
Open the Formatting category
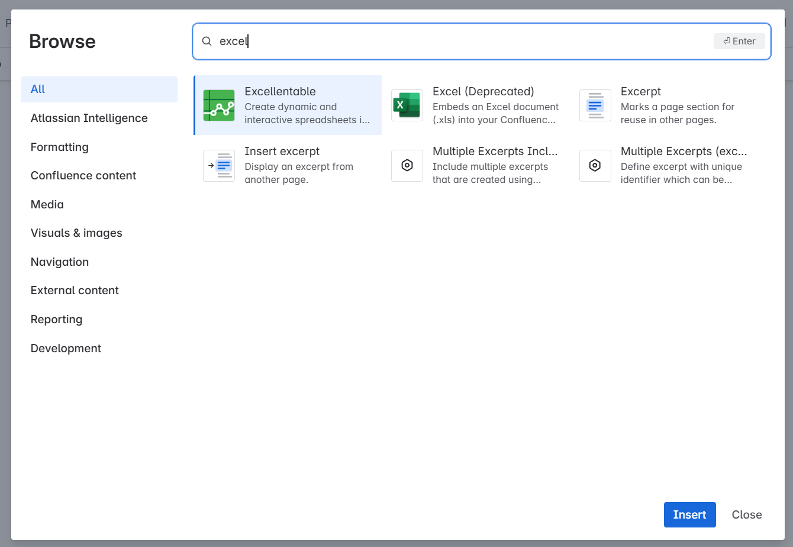(x=99, y=147)
